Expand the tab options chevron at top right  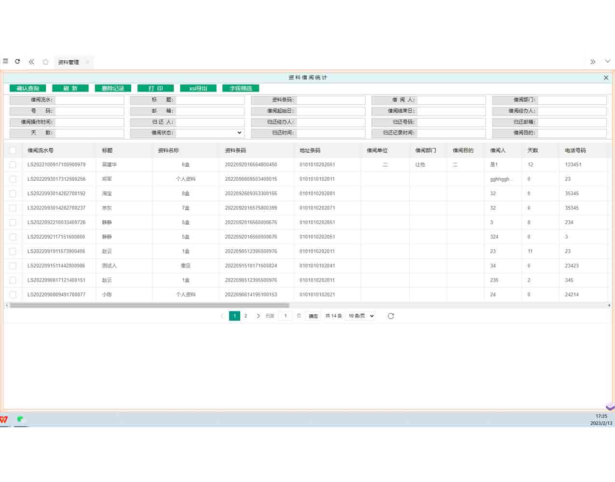pyautogui.click(x=607, y=61)
